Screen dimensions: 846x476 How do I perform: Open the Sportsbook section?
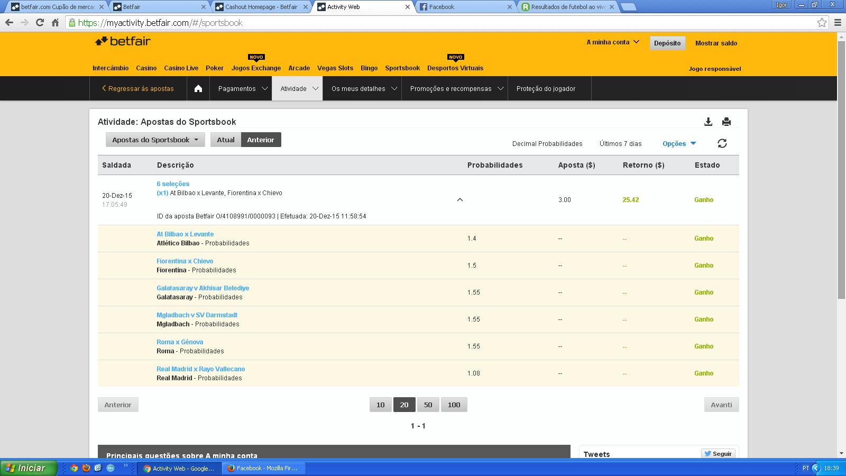(402, 68)
